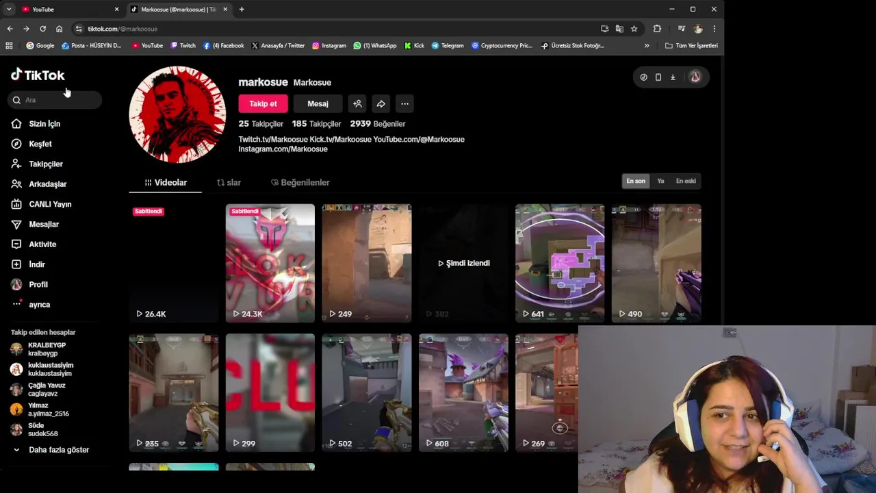The height and width of the screenshot is (493, 876).
Task: Click the Takip et follow button
Action: (x=263, y=103)
